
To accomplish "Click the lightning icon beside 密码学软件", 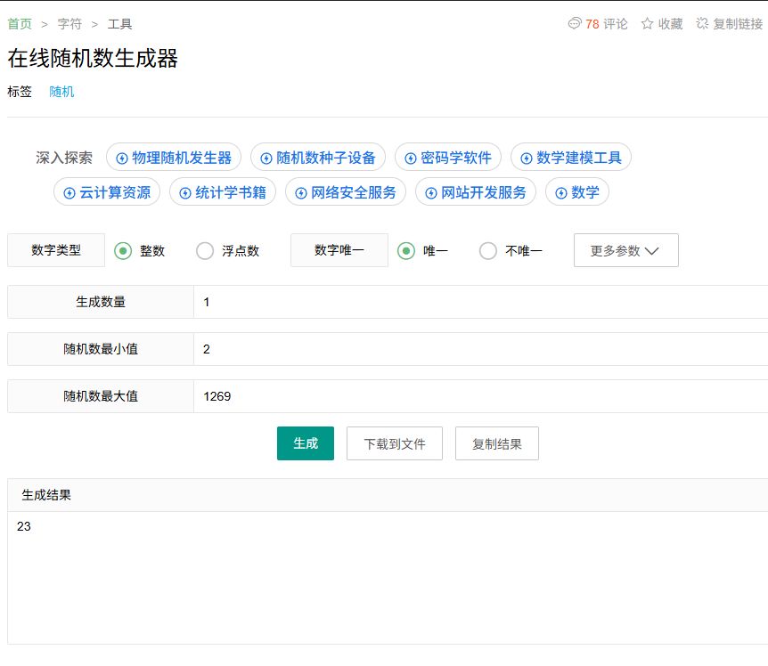I will pyautogui.click(x=411, y=158).
